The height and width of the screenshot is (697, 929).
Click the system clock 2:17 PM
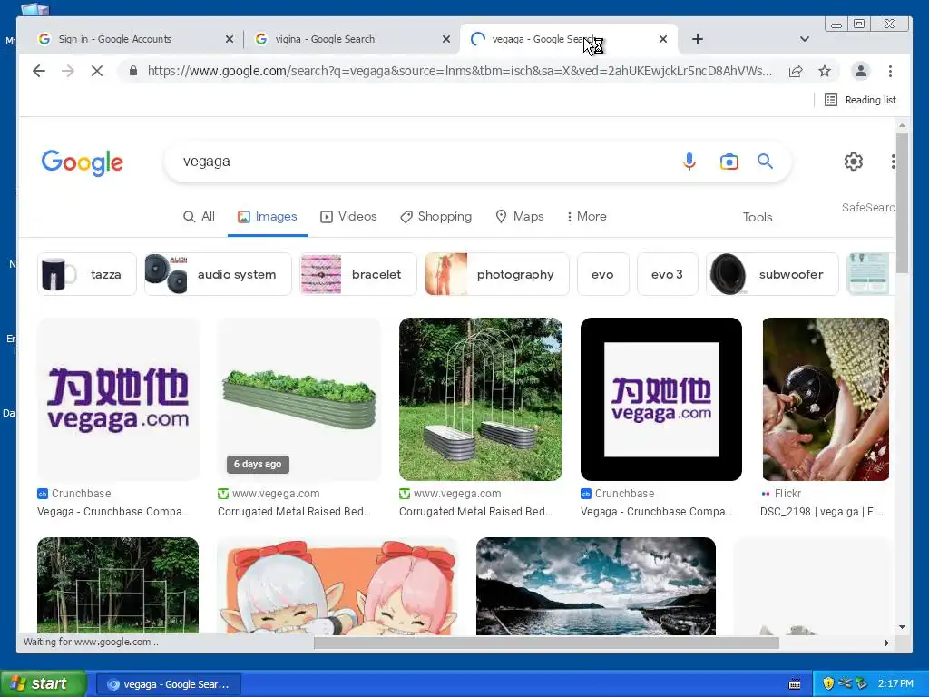pyautogui.click(x=895, y=684)
